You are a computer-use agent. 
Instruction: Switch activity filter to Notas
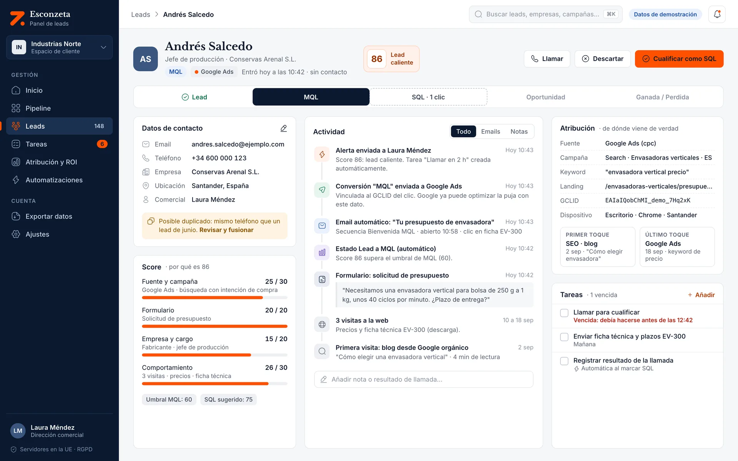click(519, 131)
